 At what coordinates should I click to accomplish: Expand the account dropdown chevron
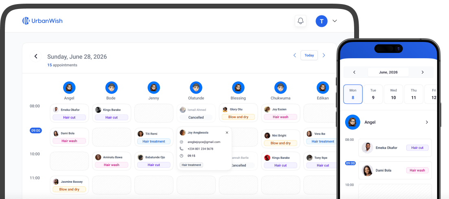[335, 21]
